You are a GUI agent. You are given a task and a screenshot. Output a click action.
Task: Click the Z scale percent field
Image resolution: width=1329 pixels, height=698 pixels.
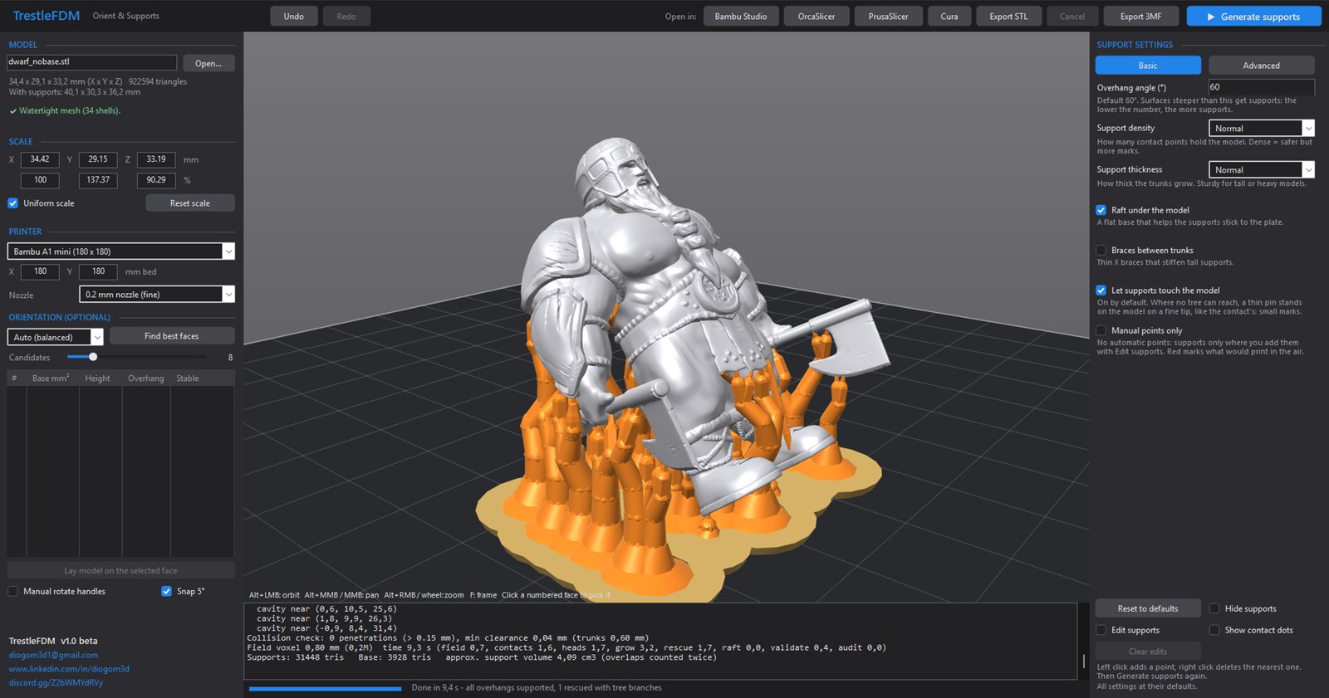[x=156, y=180]
